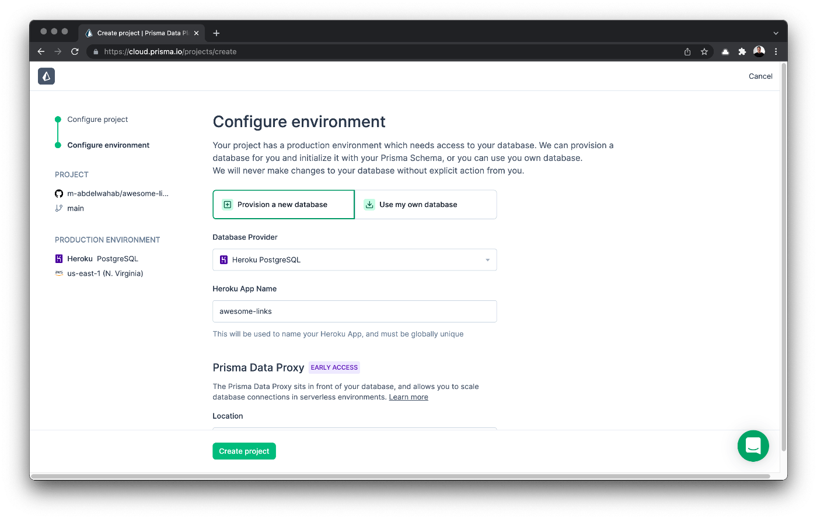Click the Configure environment heading

pyautogui.click(x=299, y=122)
